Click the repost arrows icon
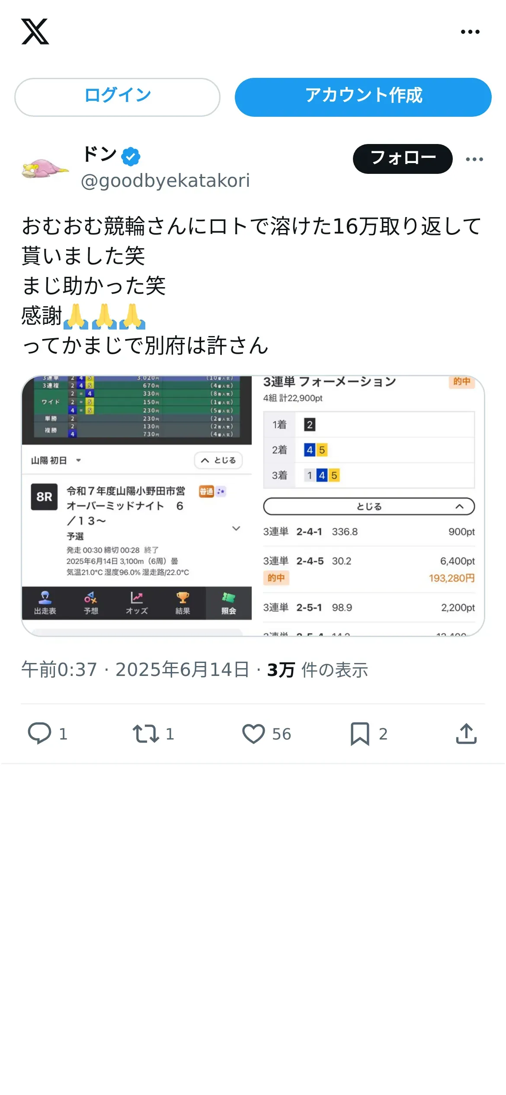Screen dimensions: 506x1095 tap(146, 733)
